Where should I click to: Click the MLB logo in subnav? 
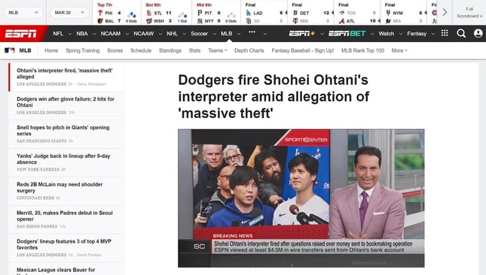10,50
